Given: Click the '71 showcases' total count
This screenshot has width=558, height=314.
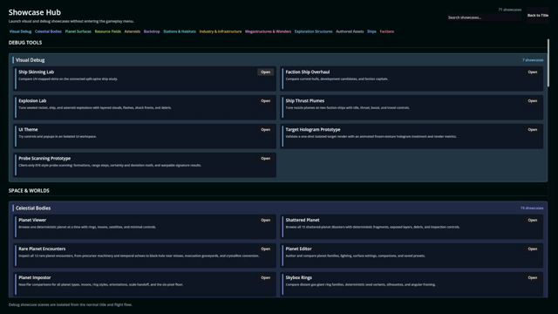Looking at the screenshot, I should 509,10.
